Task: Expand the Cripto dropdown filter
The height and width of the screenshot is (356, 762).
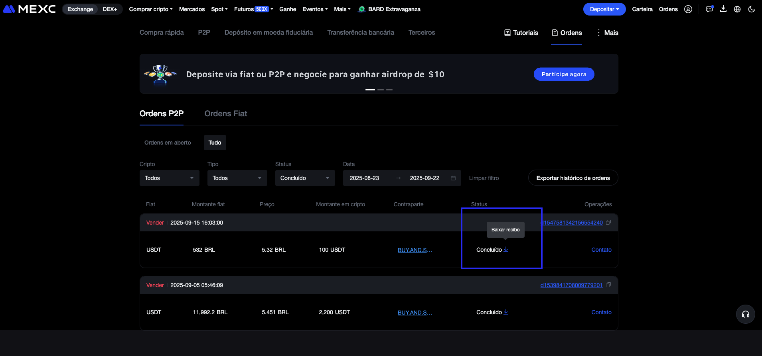Action: pyautogui.click(x=169, y=178)
